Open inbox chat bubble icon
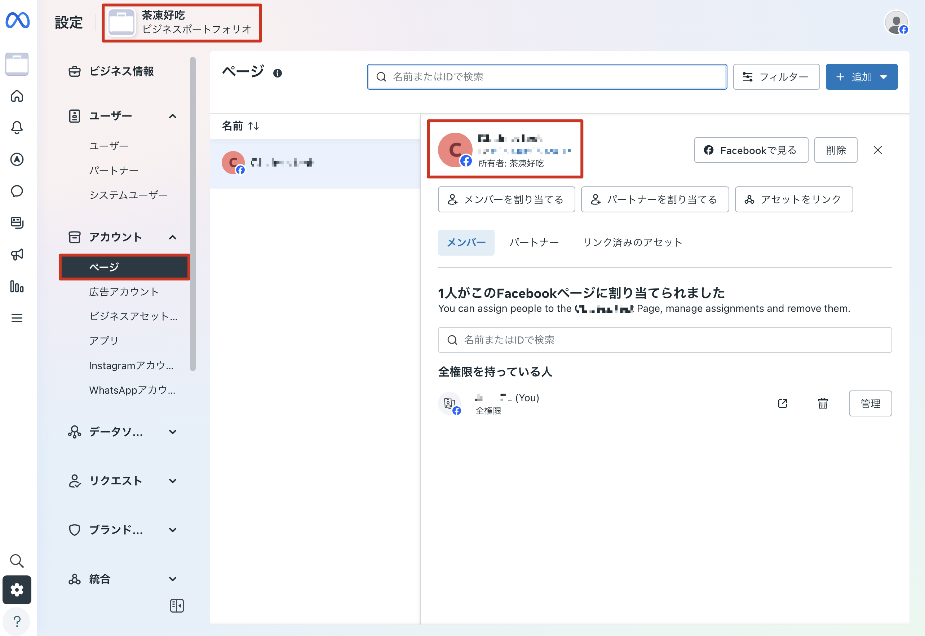The image size is (925, 636). tap(17, 191)
